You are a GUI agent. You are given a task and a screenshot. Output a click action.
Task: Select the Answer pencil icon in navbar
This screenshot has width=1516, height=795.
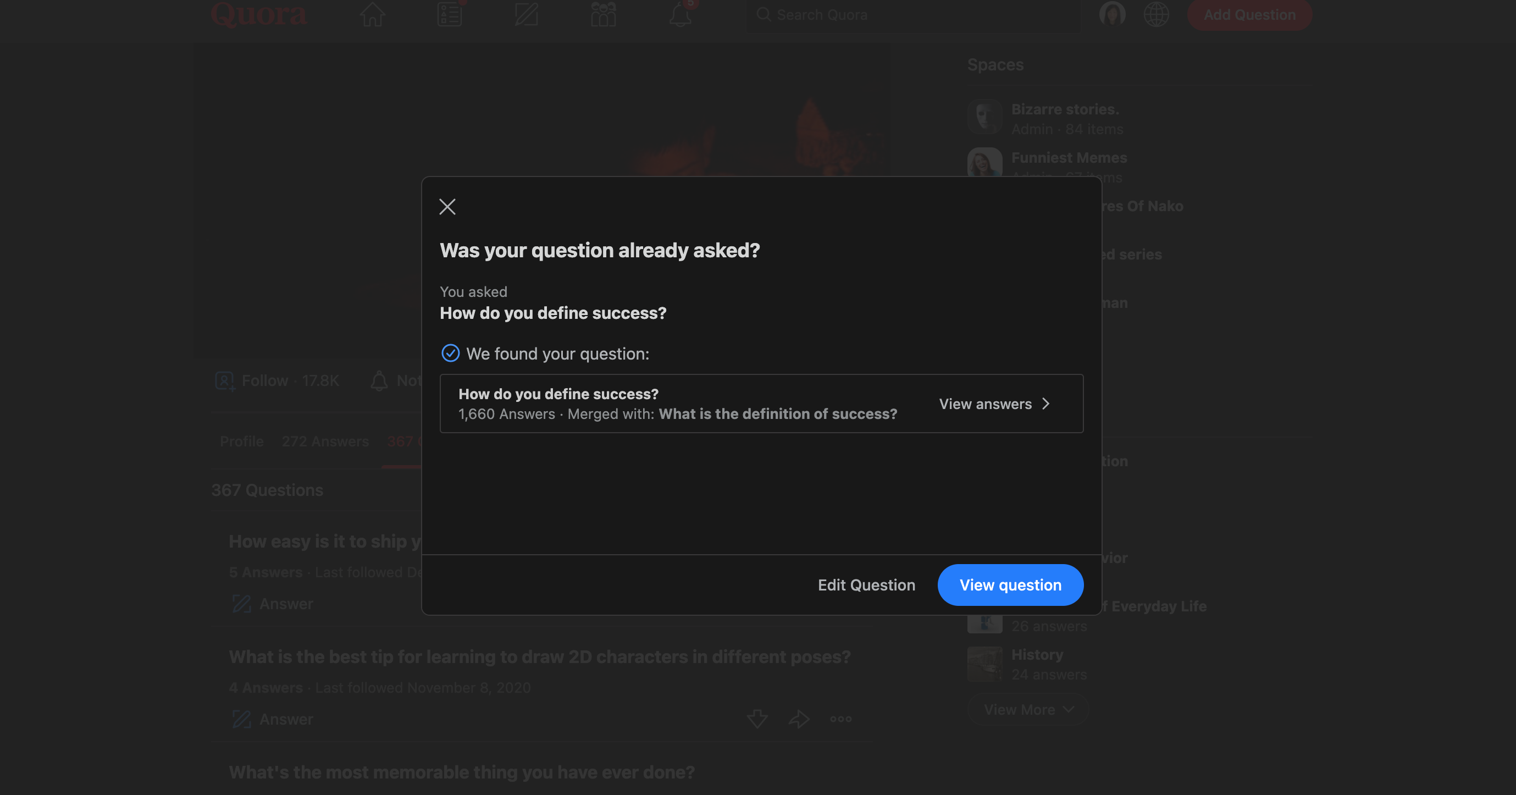525,15
